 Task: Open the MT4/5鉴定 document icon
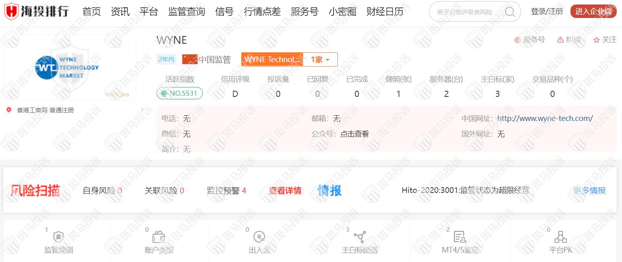(460, 237)
